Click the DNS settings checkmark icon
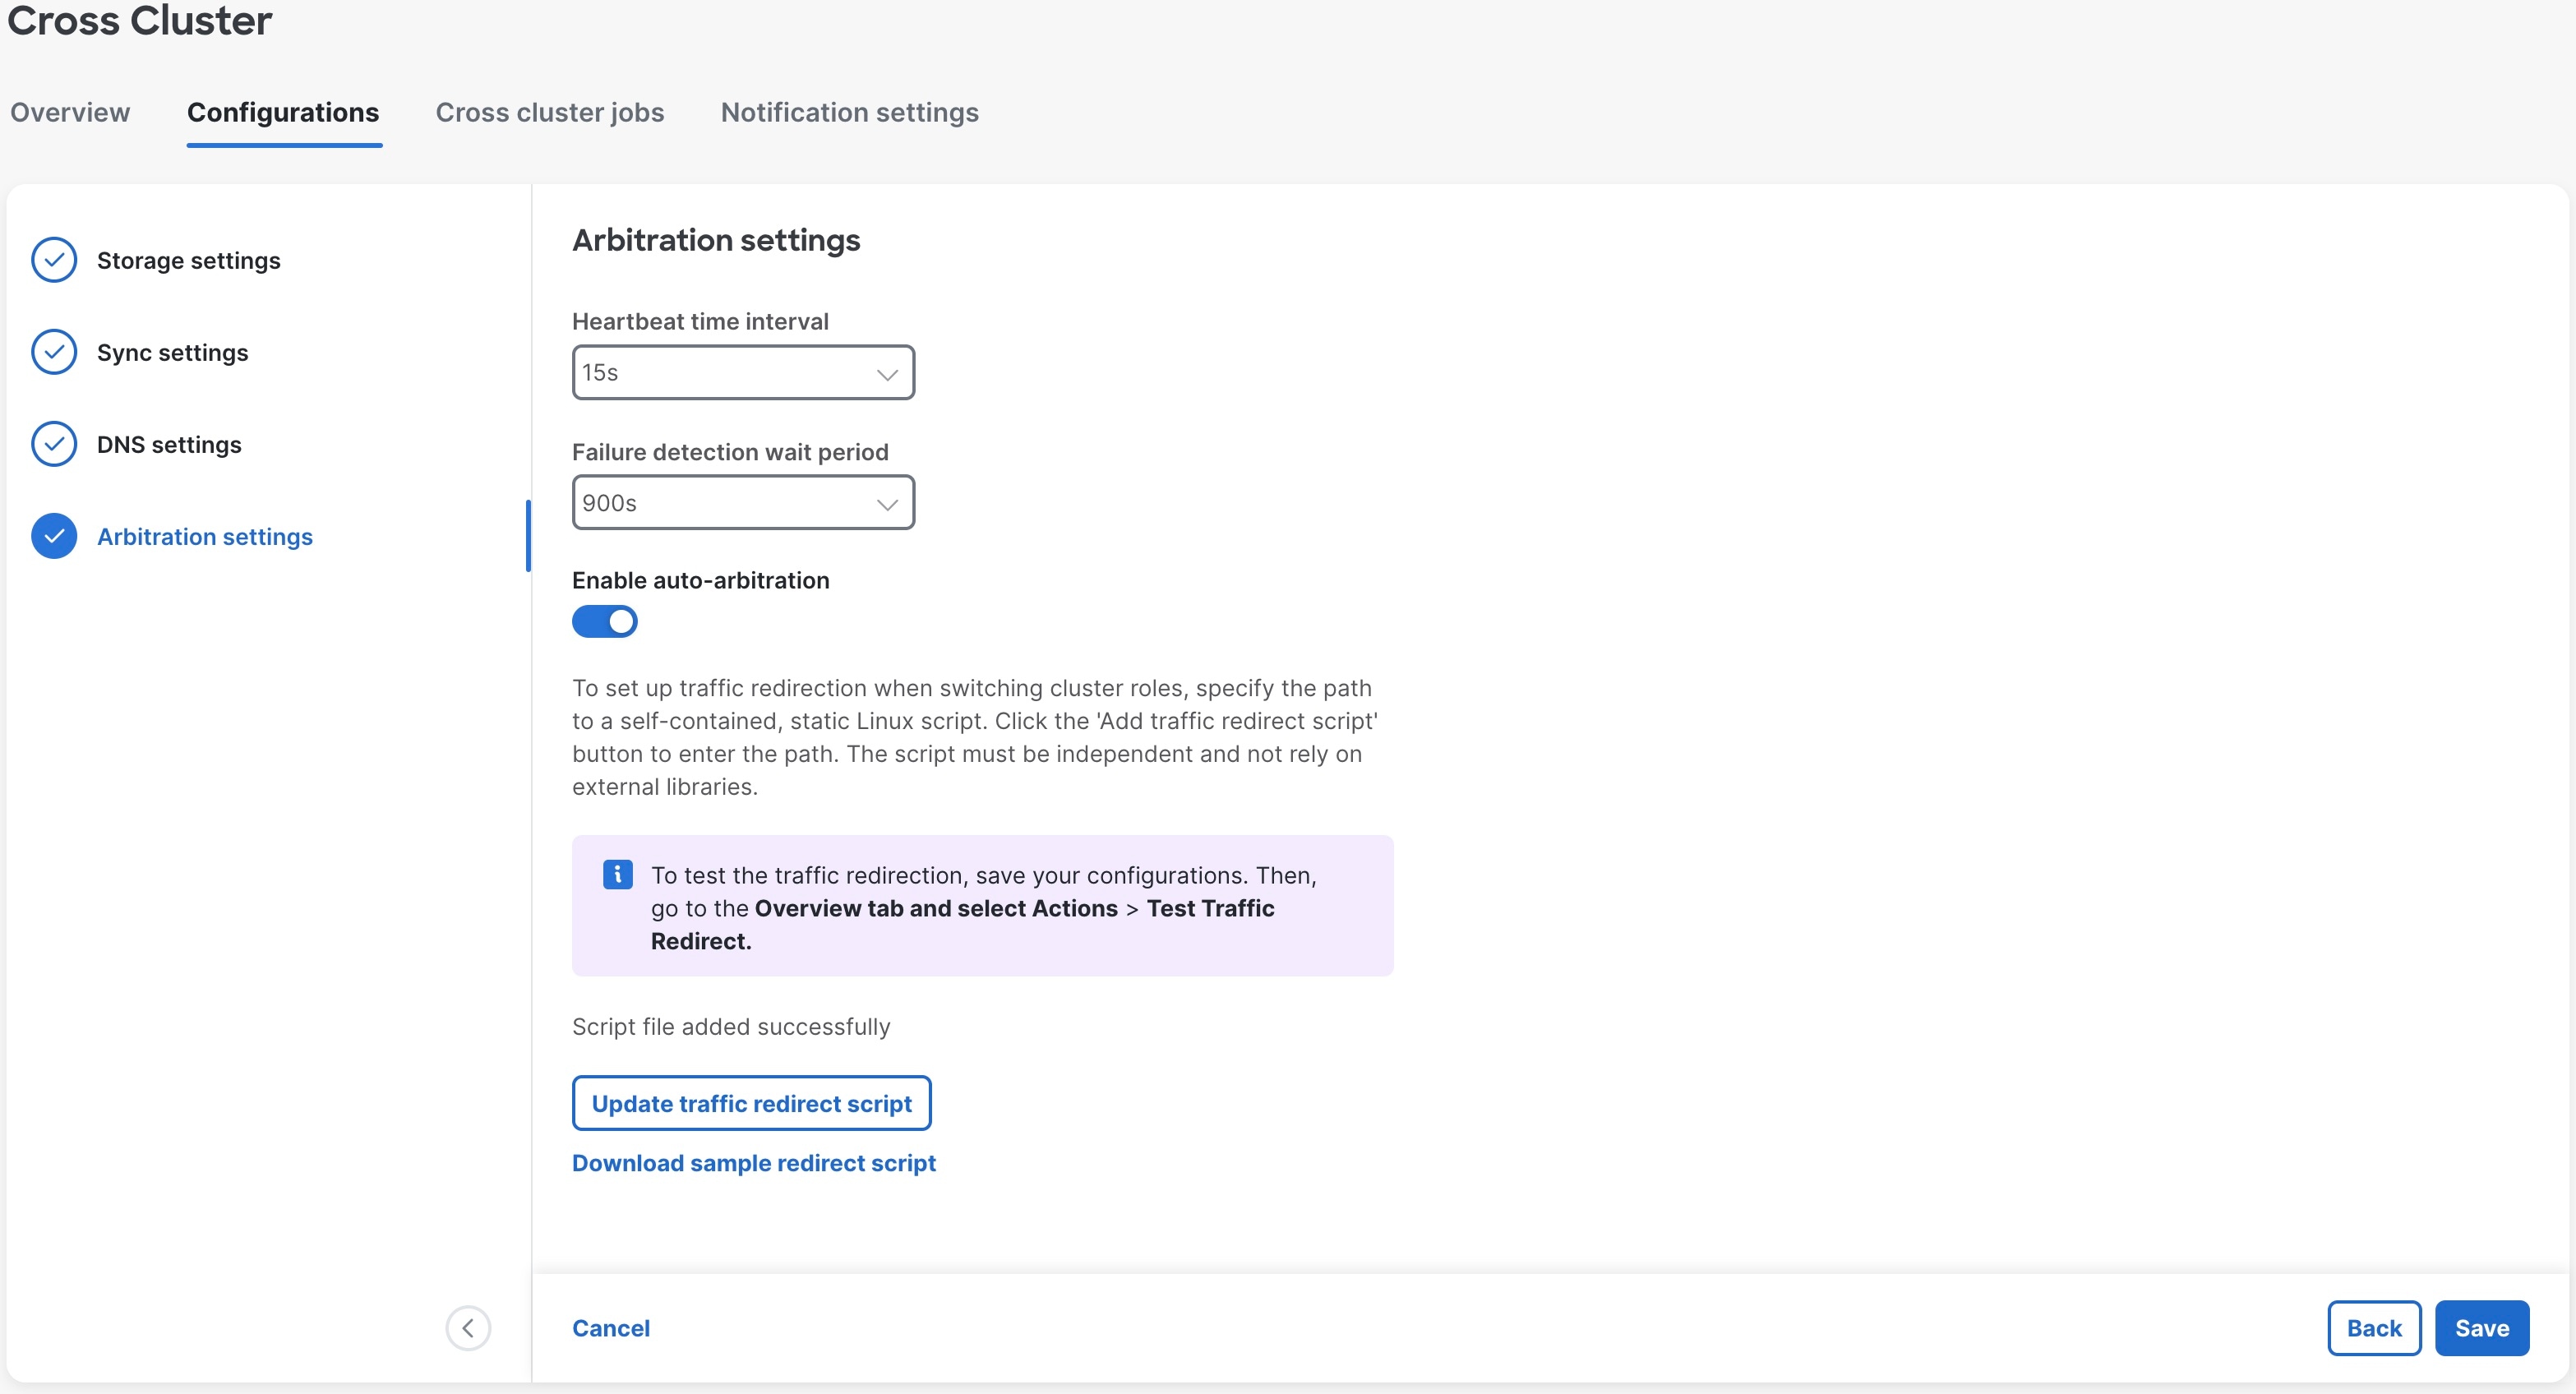Viewport: 2576px width, 1394px height. 54,444
